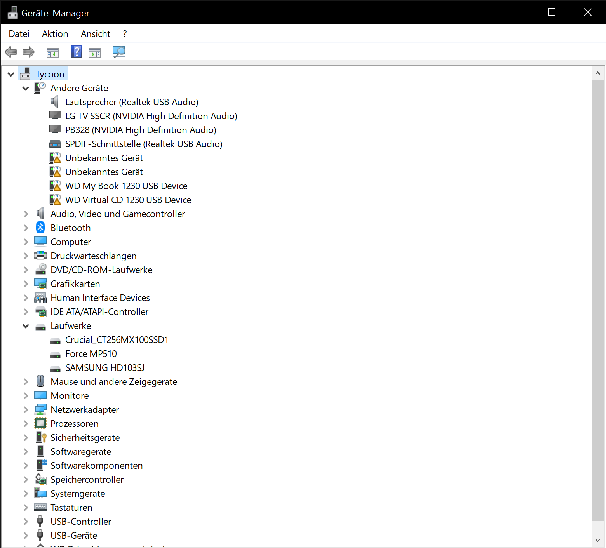Expand the Systemgeräte category
This screenshot has height=548, width=606.
[x=26, y=494]
